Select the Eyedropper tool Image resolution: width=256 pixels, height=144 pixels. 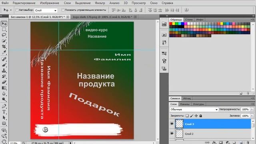click(4, 52)
